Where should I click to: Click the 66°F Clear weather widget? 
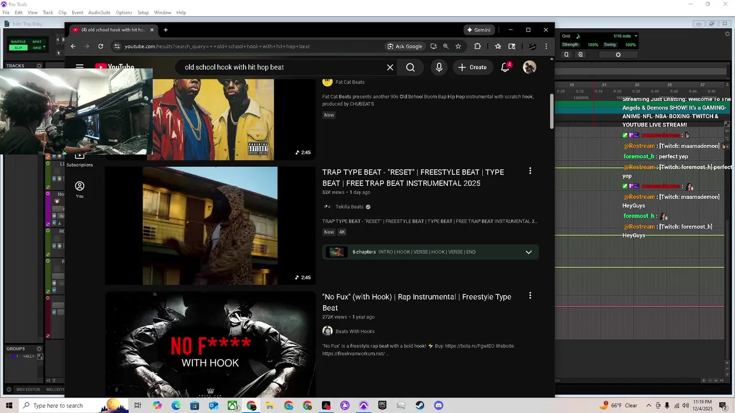coord(619,406)
